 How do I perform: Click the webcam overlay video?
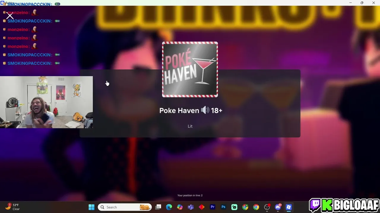[46, 102]
